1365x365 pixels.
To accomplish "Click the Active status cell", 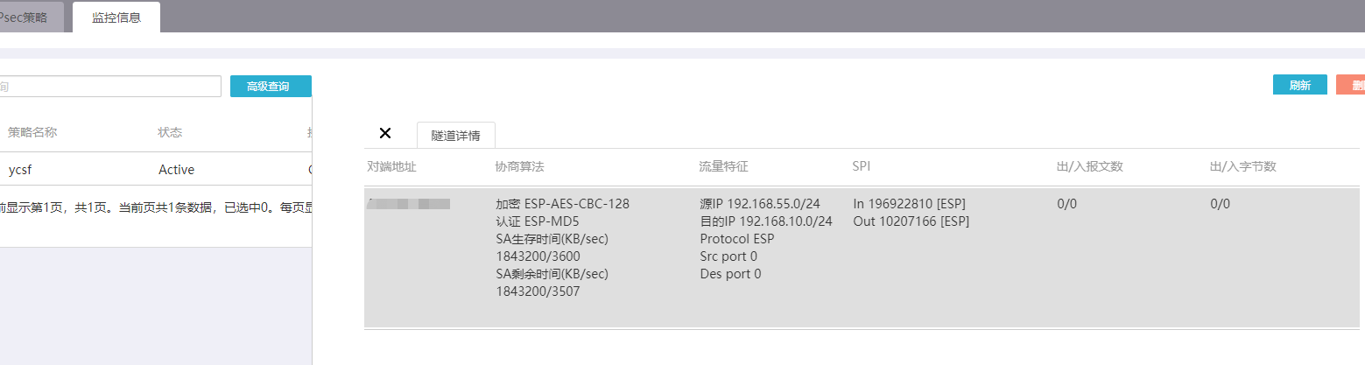I will pyautogui.click(x=176, y=170).
